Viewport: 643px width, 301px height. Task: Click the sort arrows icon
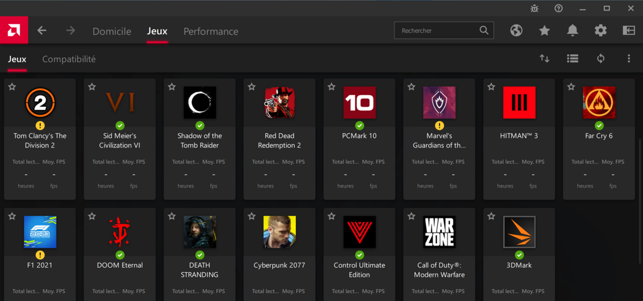click(544, 59)
